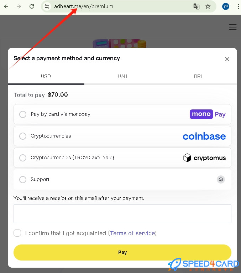This screenshot has width=241, height=273.
Task: Switch to the BRL currency tab
Action: tap(199, 76)
